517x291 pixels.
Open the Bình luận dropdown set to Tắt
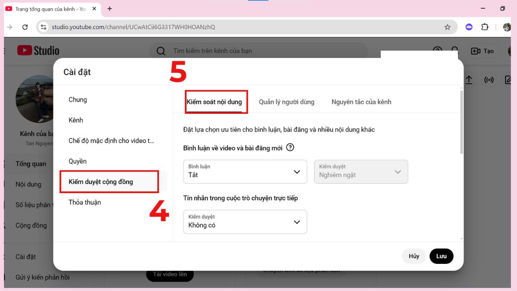click(x=245, y=172)
